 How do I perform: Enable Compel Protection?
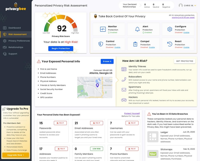tap(152, 47)
